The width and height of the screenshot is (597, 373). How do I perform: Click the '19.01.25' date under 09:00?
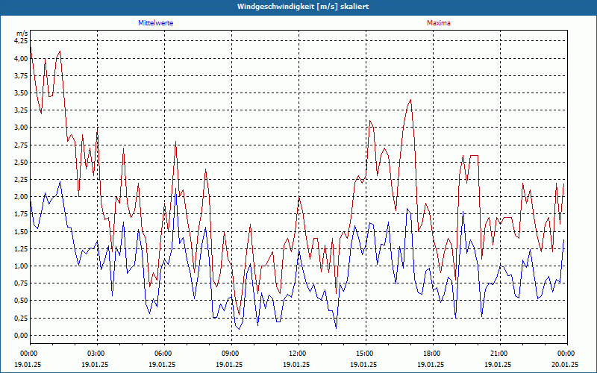pos(230,364)
